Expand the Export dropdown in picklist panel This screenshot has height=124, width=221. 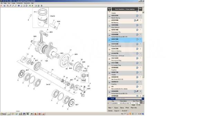coord(117,111)
